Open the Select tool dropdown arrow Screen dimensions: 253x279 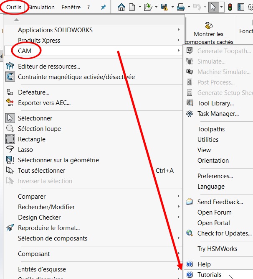(221, 7)
